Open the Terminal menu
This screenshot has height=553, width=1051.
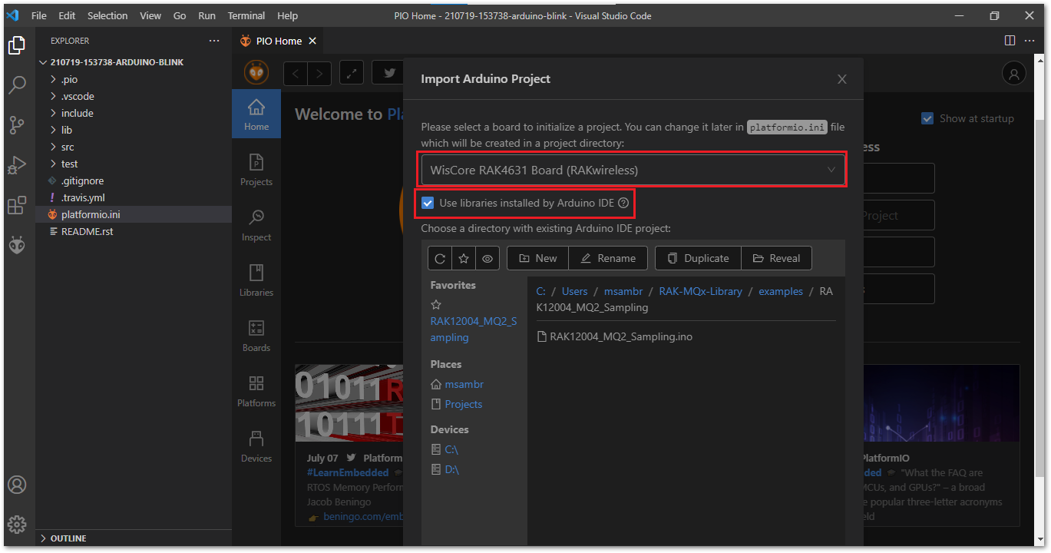246,15
